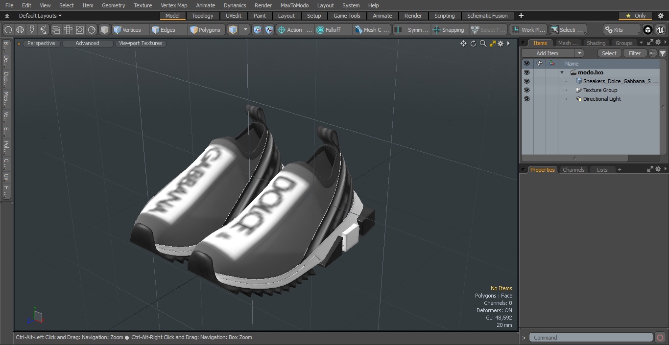Click the viewport pan move icon
This screenshot has width=669, height=345.
(463, 44)
